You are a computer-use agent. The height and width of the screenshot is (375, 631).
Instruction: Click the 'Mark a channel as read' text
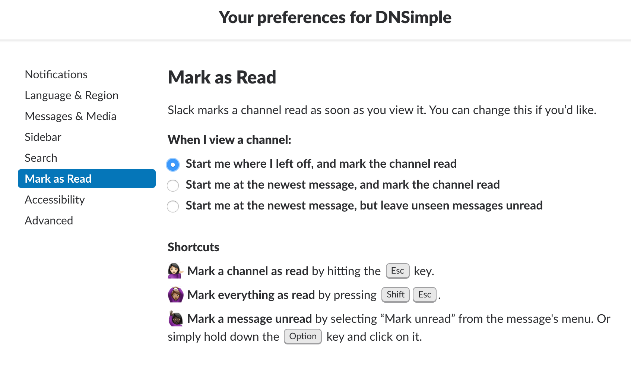(248, 271)
